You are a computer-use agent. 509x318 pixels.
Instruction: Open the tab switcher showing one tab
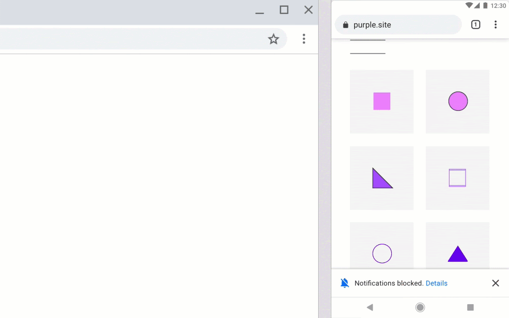click(476, 24)
